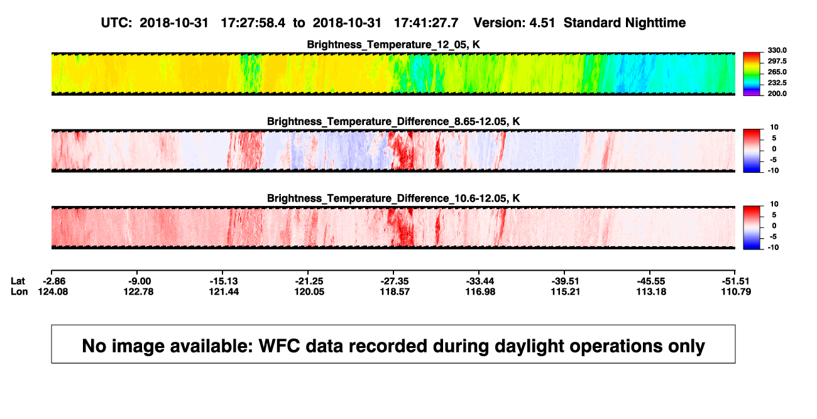Click the UTC start time 17:27:58.4
817x419 pixels.
[253, 23]
